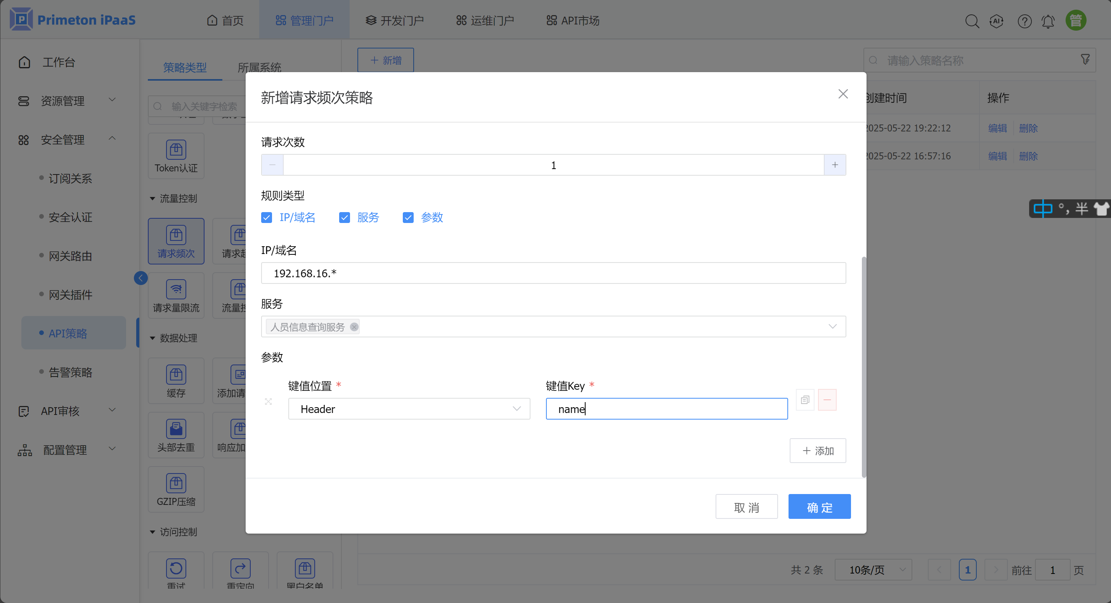Screen dimensions: 1111x603
Task: Click the copy parameter row icon
Action: pyautogui.click(x=805, y=400)
